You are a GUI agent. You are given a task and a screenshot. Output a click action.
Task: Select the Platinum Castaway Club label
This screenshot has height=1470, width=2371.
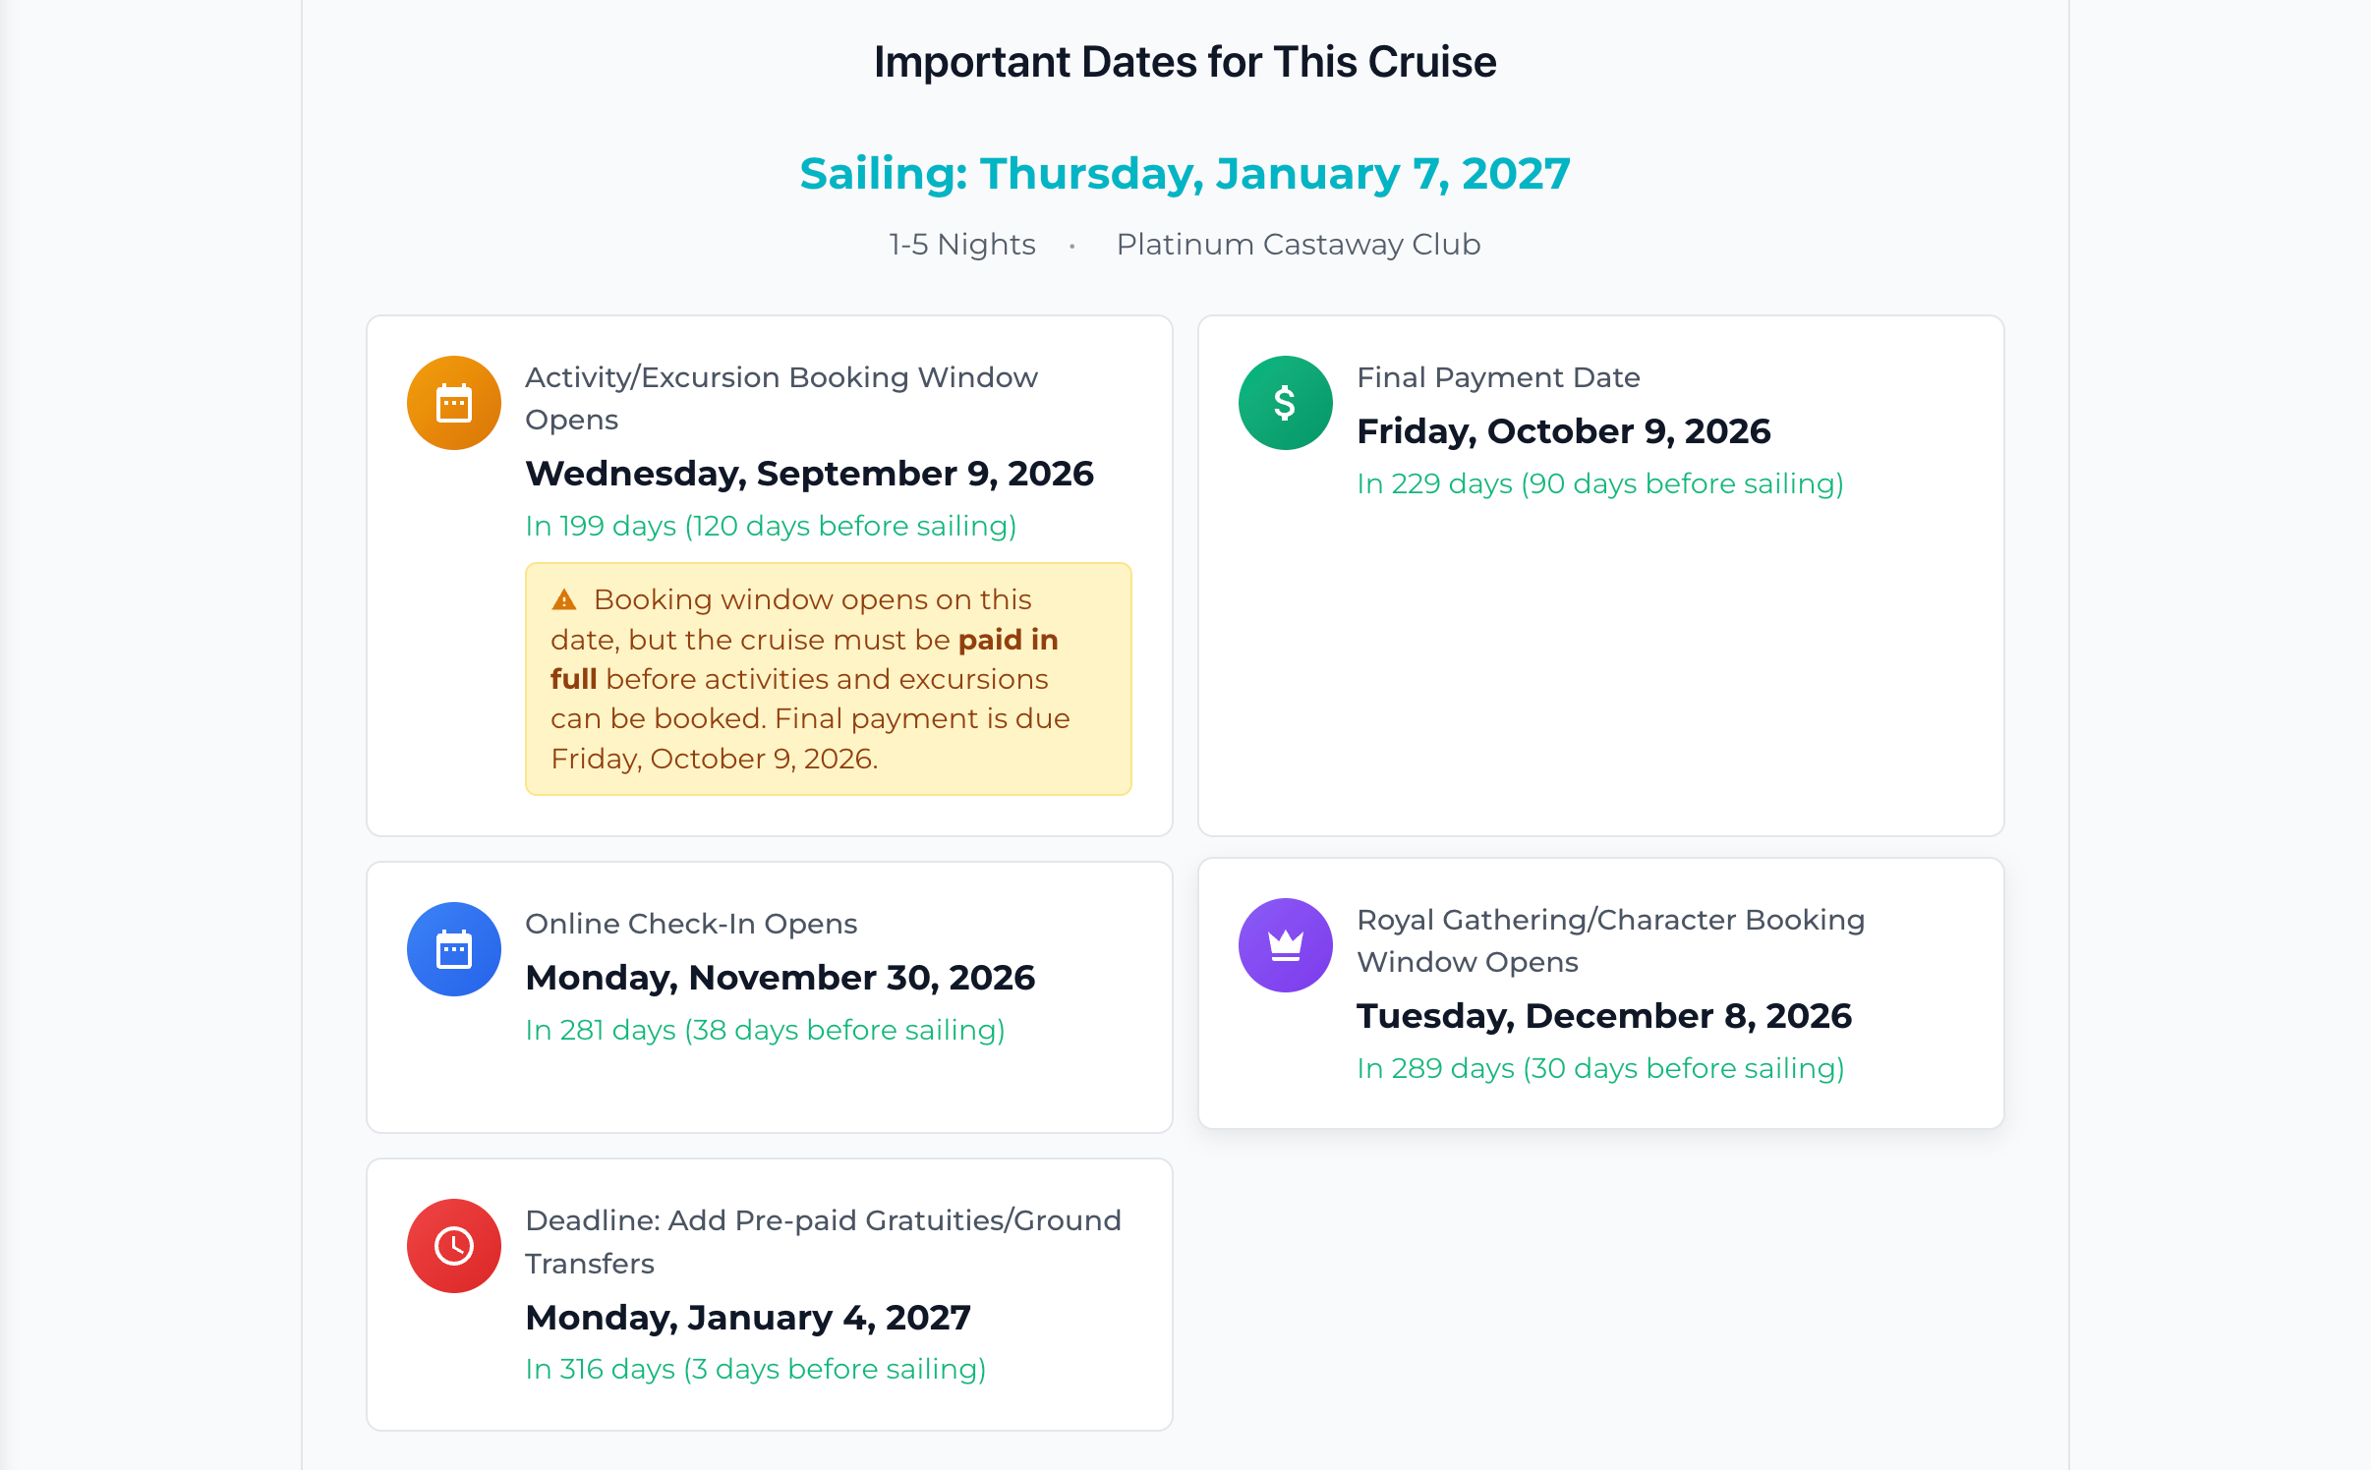tap(1298, 245)
